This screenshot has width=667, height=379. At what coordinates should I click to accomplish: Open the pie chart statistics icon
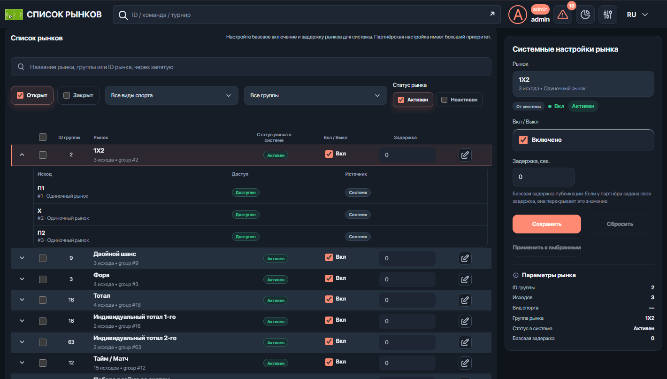(585, 15)
